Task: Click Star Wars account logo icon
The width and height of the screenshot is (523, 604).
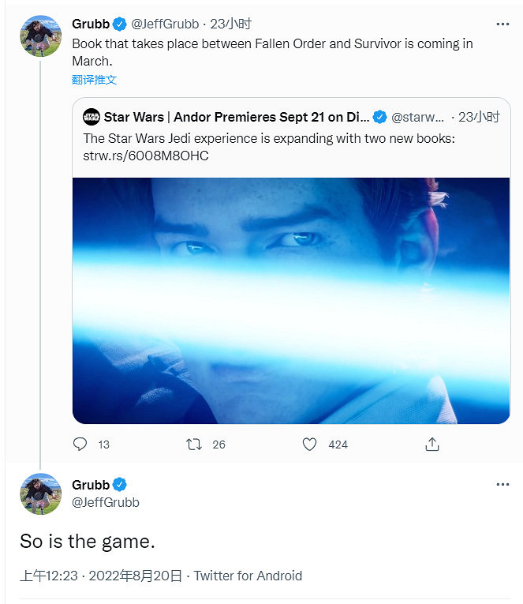Action: (92, 117)
